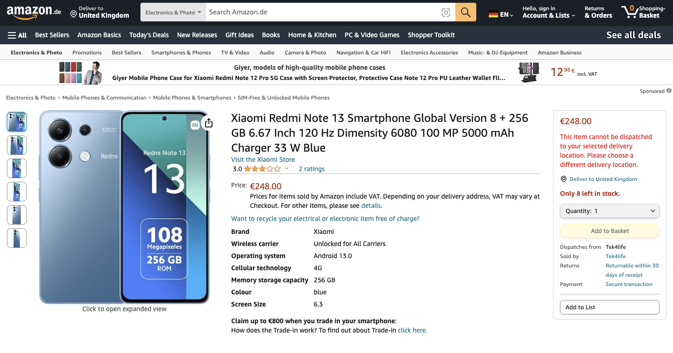This screenshot has width=673, height=353.
Task: Click the Add to Basket button
Action: coord(609,231)
